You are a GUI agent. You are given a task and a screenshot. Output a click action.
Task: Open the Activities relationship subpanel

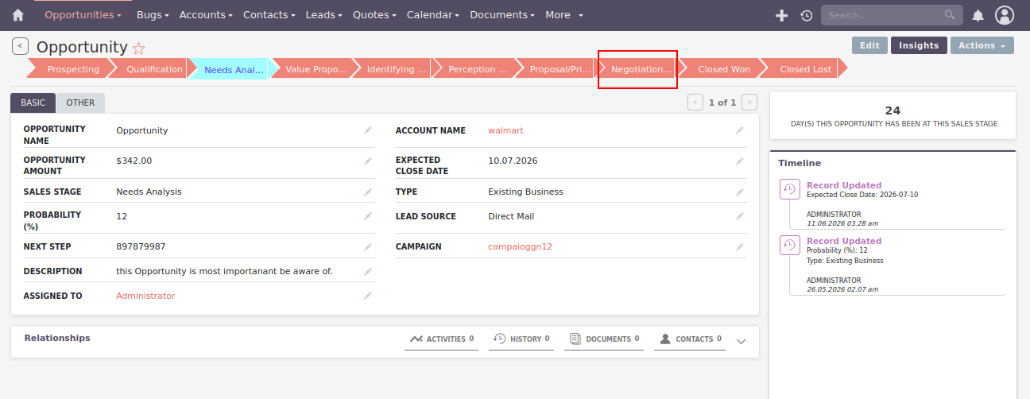point(441,339)
